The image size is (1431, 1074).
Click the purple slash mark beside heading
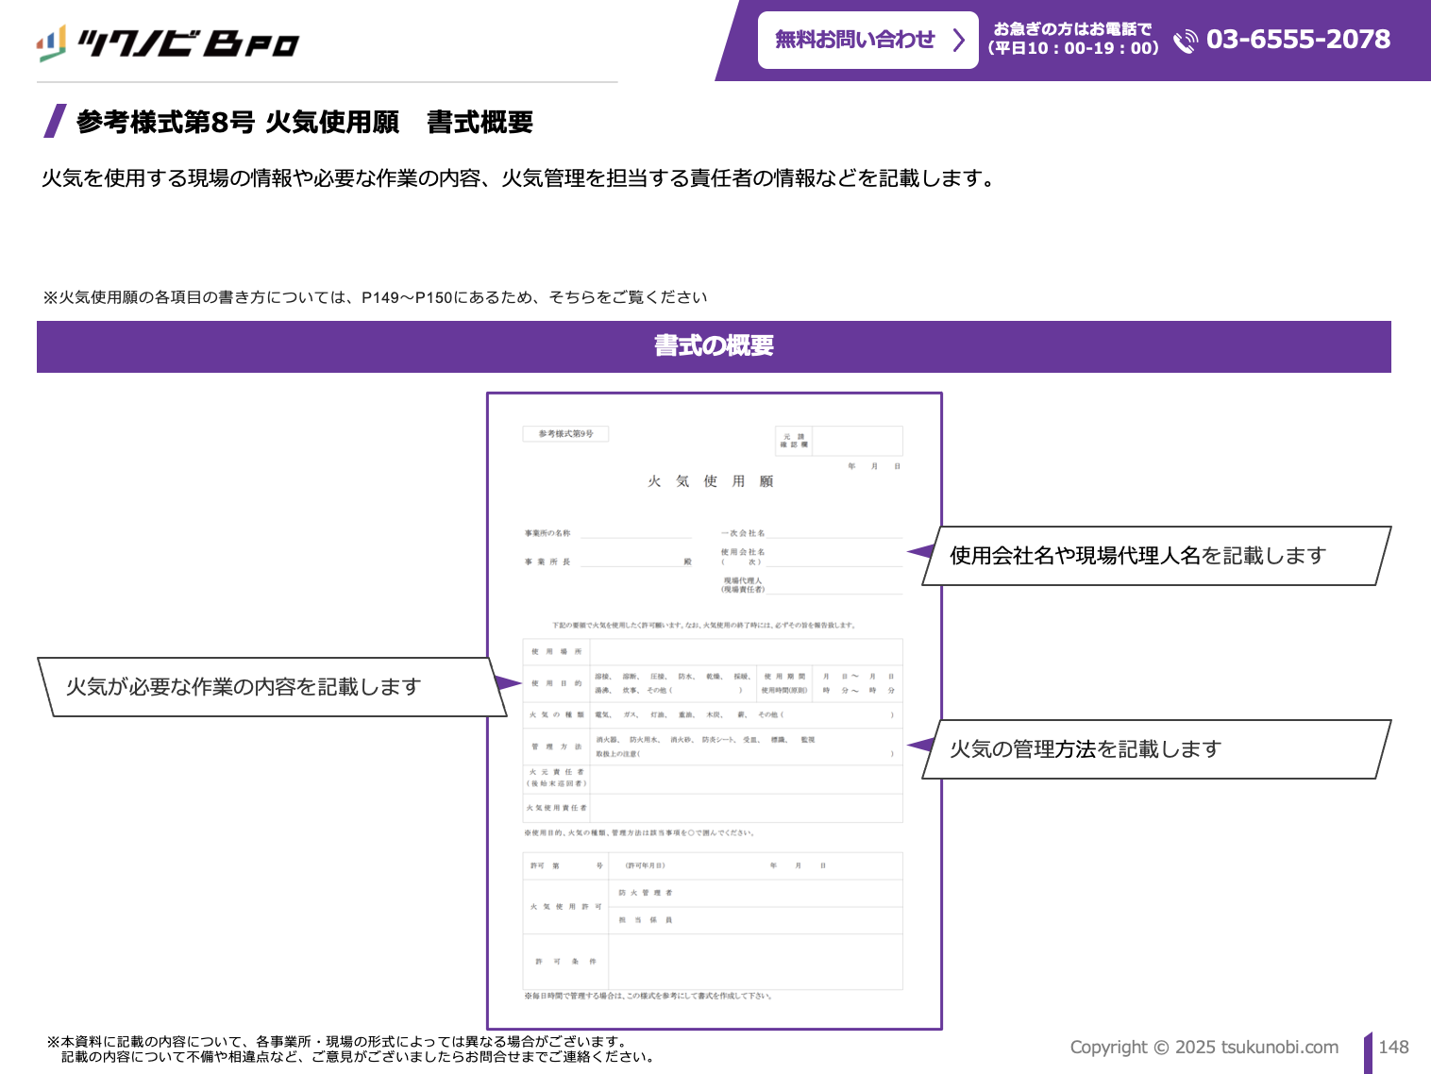(x=55, y=122)
